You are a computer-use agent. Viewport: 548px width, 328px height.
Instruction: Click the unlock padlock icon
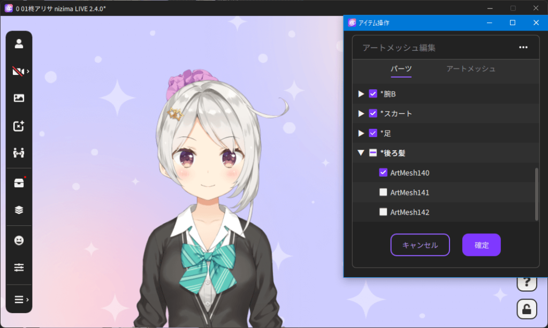pyautogui.click(x=527, y=309)
